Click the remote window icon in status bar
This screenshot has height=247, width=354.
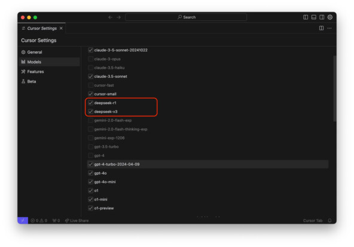click(x=23, y=220)
